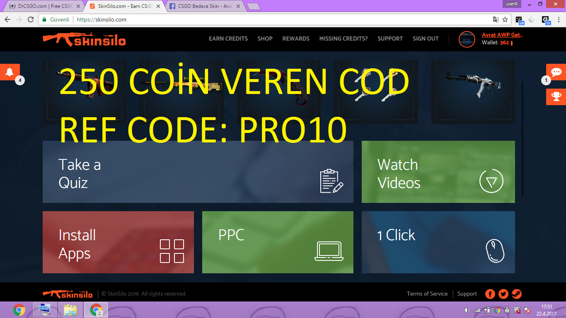Open File Explorer from the taskbar

click(x=70, y=310)
